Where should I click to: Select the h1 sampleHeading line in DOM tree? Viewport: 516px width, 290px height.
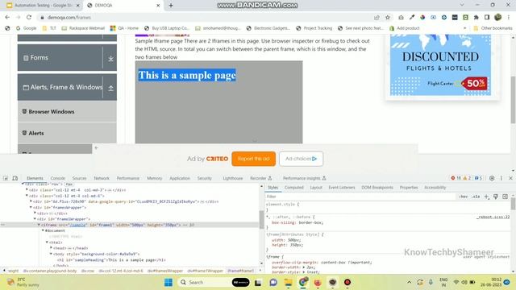point(111,260)
